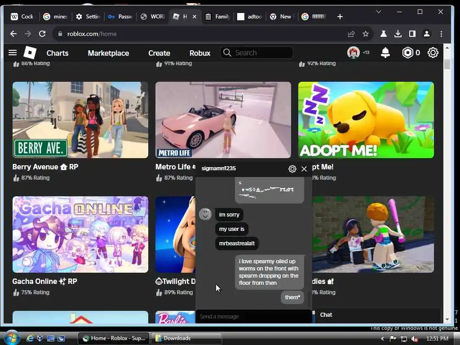Switch to the Passwords tab
The width and height of the screenshot is (460, 345).
pyautogui.click(x=120, y=17)
